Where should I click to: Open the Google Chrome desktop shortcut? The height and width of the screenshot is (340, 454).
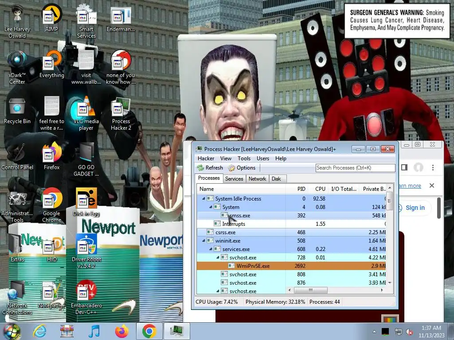(51, 205)
